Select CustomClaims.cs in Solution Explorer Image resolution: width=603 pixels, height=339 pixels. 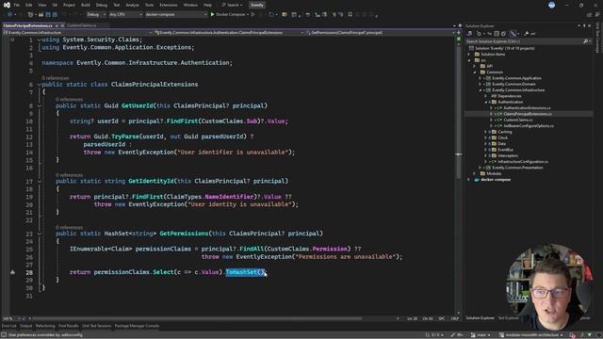pyautogui.click(x=517, y=120)
